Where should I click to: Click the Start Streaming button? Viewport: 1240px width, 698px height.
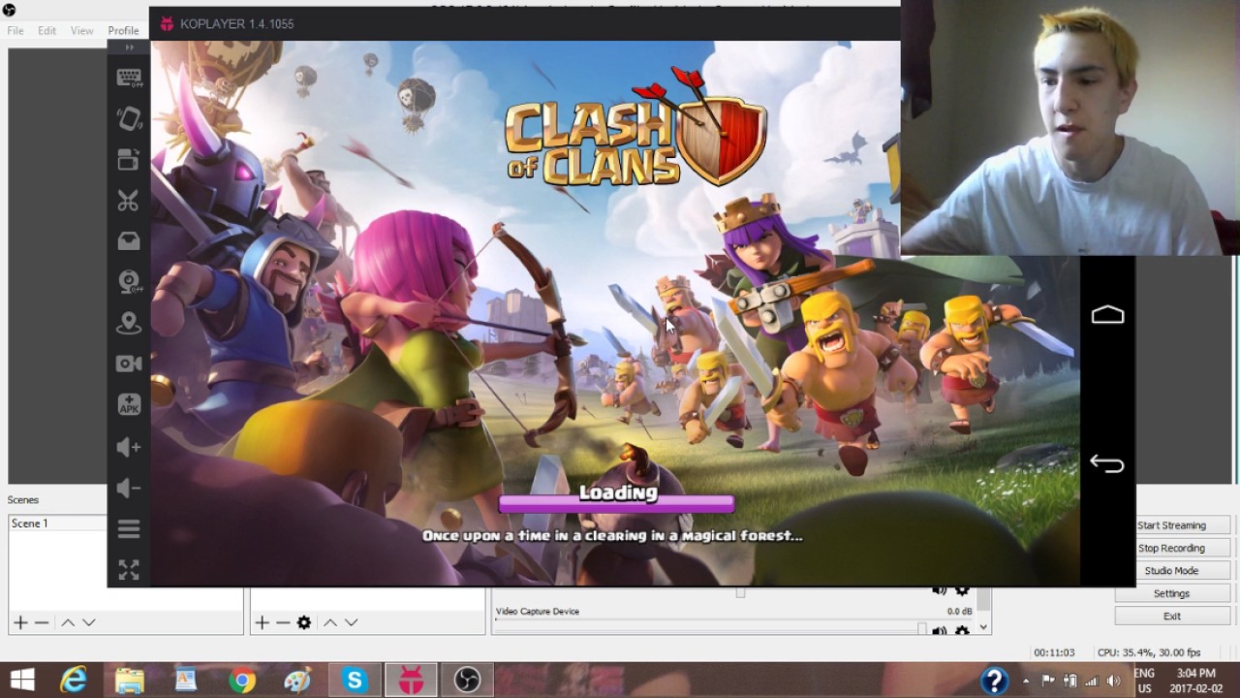1172,525
